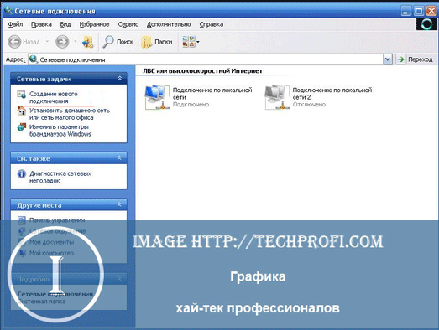Click the Back (Назад) arrow icon
The image size is (439, 330).
(x=14, y=42)
